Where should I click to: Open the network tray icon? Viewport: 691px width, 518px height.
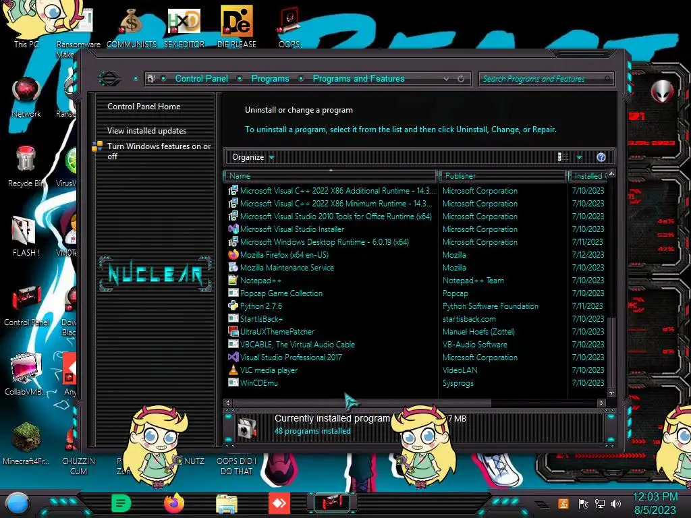click(x=600, y=503)
